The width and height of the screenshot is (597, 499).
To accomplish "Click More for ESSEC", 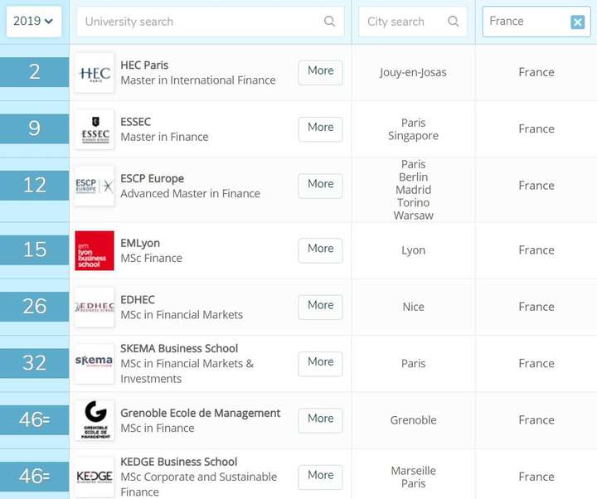I will point(321,129).
